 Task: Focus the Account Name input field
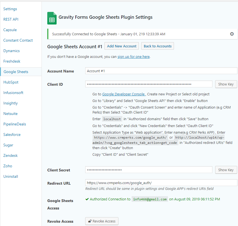point(161,71)
